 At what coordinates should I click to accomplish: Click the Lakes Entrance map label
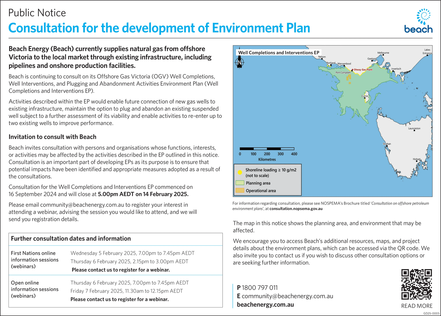427,52
